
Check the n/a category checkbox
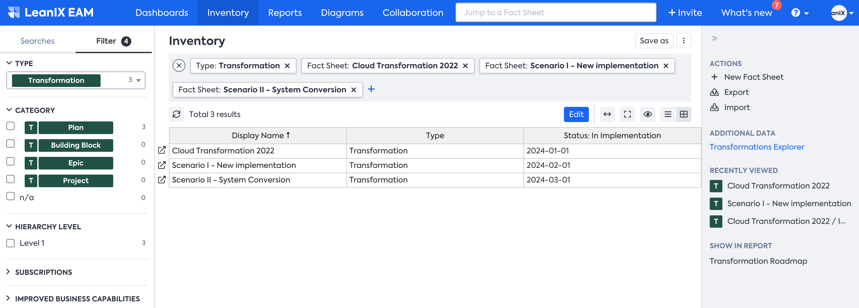(11, 196)
